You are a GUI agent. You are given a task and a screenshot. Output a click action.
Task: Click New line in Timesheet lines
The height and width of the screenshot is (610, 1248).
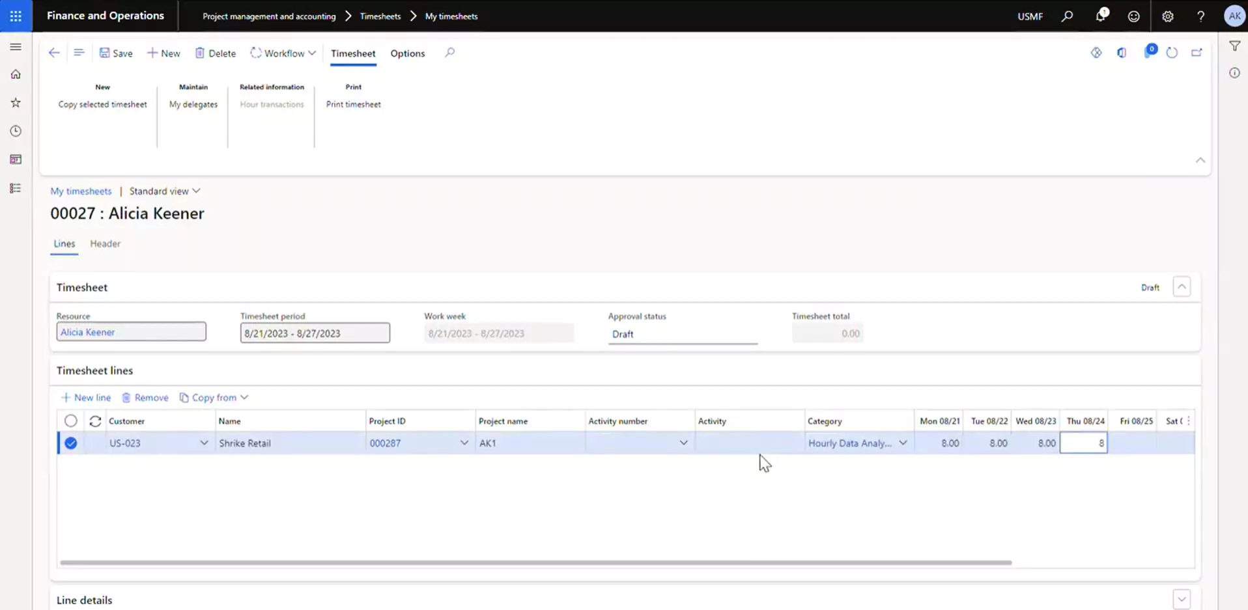click(86, 397)
